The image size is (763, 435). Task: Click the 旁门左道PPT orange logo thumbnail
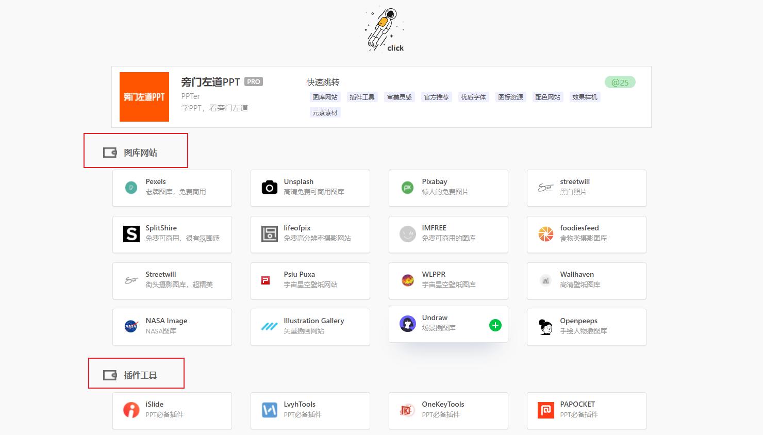click(144, 96)
